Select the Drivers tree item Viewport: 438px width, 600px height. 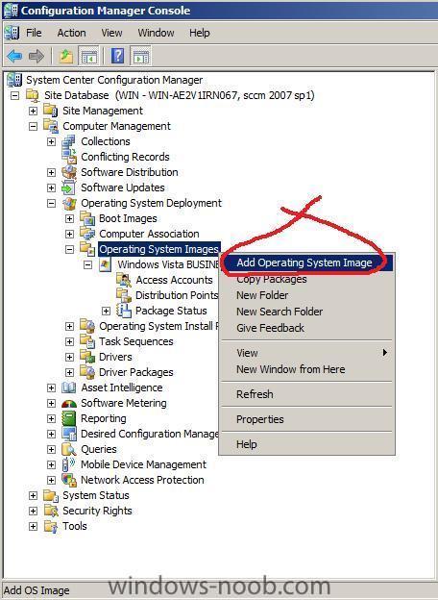point(115,357)
